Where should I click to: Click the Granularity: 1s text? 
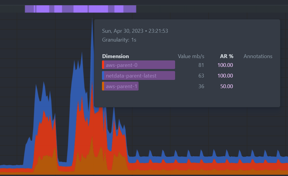coord(119,40)
